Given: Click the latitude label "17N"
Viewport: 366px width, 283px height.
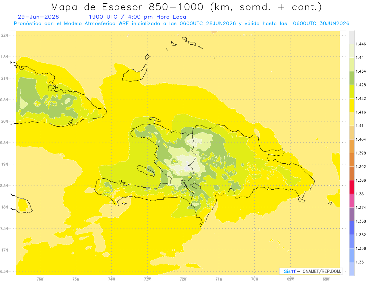Looking at the screenshot, I should tap(5, 250).
